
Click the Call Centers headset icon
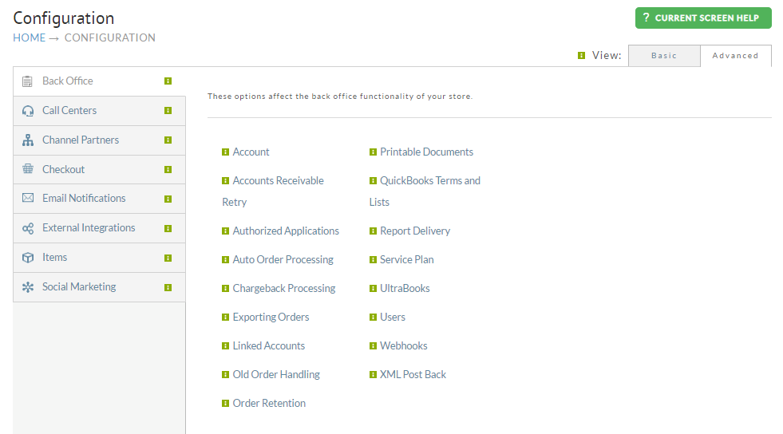click(x=28, y=111)
